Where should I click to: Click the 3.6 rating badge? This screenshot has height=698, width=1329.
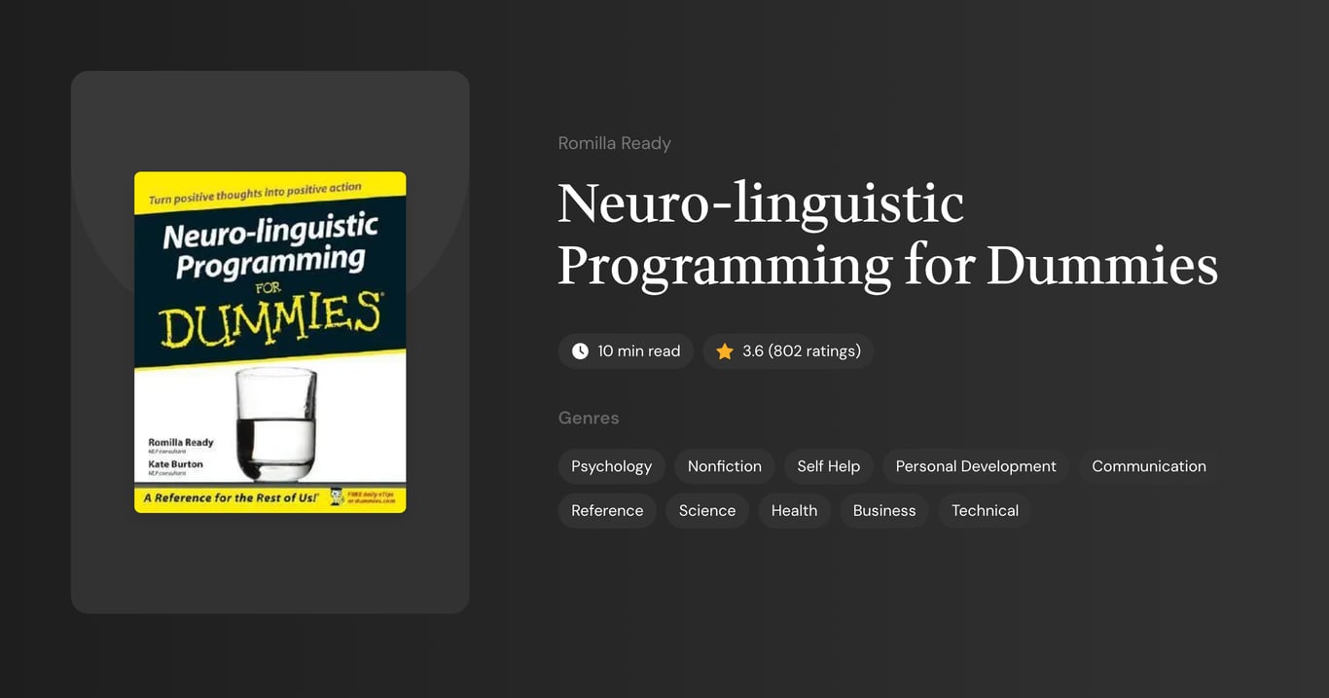[788, 350]
